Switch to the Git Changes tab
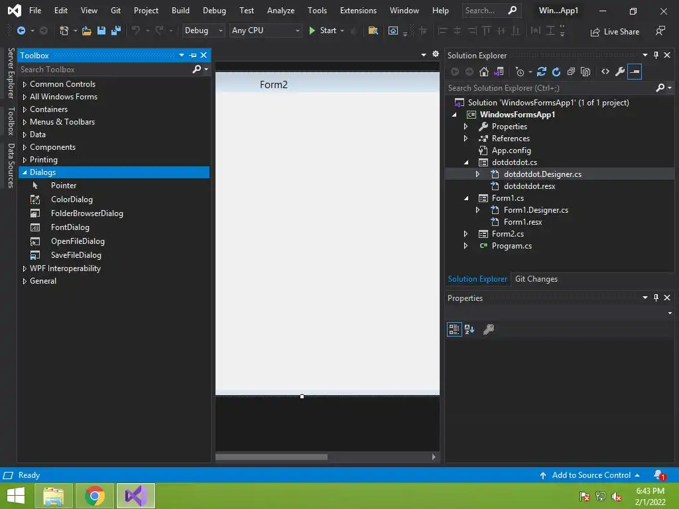Screen dimensions: 679x509 536,279
